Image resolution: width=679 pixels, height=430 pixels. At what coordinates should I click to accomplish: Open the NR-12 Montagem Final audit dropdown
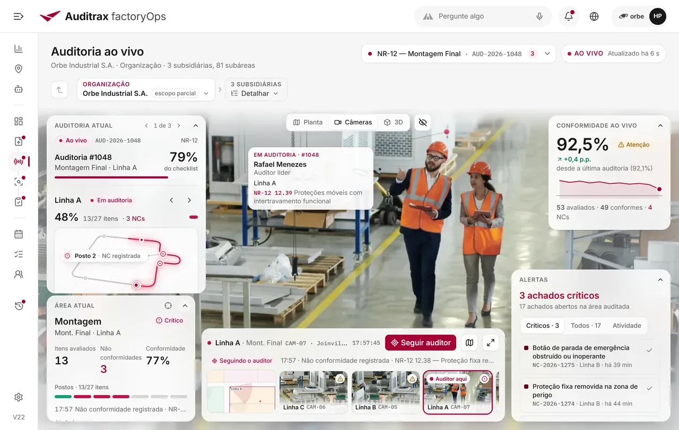click(459, 53)
